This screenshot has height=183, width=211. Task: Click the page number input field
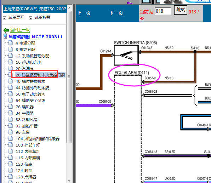[x=163, y=11]
